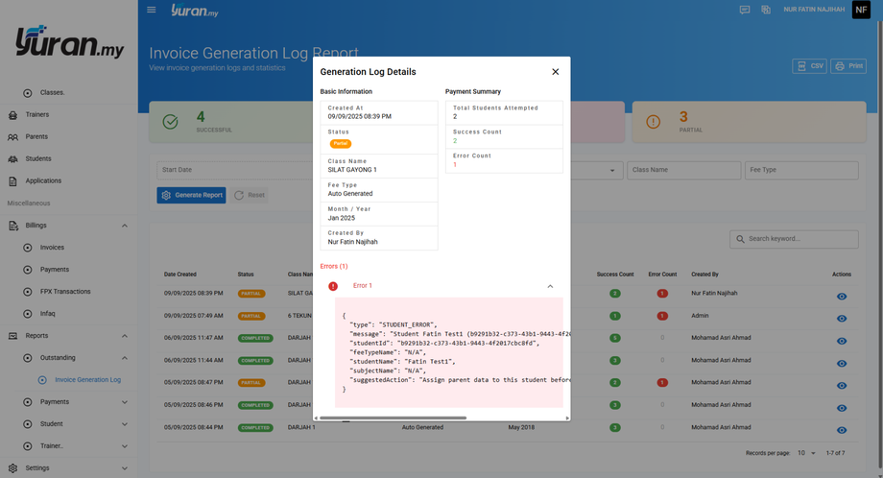Open records per page dropdown
The height and width of the screenshot is (478, 883).
coord(806,453)
